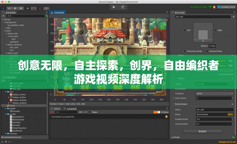This screenshot has width=237, height=144.
Task: Click the create node plus icon in the hierarchy panel
Action: pos(3,16)
